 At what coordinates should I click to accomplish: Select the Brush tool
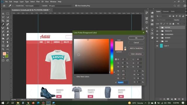[x=3, y=28]
